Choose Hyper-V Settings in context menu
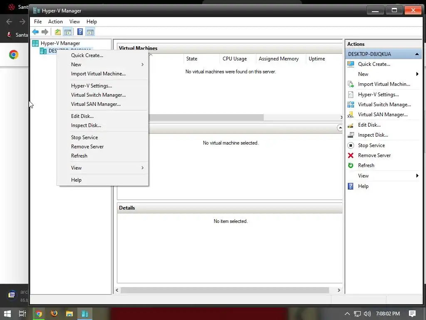The height and width of the screenshot is (320, 426). [103, 86]
